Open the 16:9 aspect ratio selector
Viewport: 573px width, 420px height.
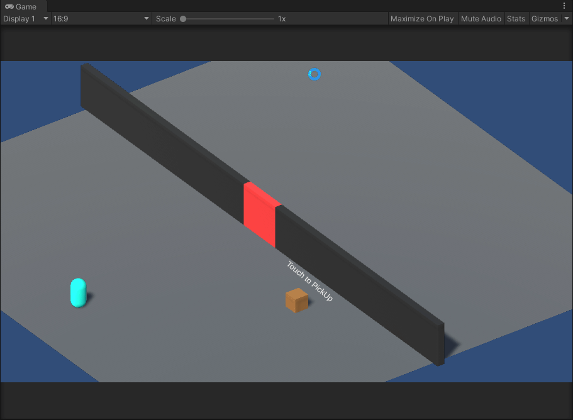[94, 19]
